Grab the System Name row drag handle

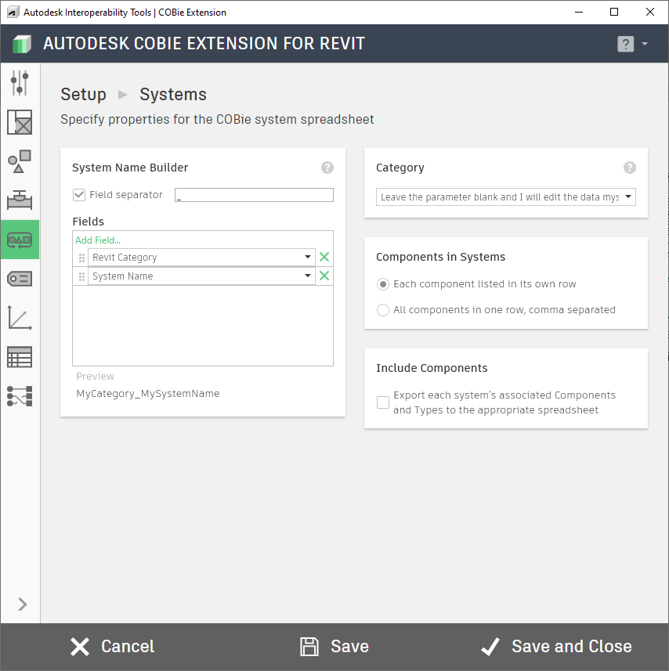81,276
